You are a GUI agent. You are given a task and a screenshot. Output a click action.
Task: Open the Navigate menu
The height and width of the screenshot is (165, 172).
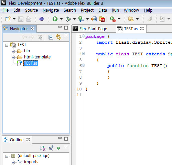(x=51, y=10)
